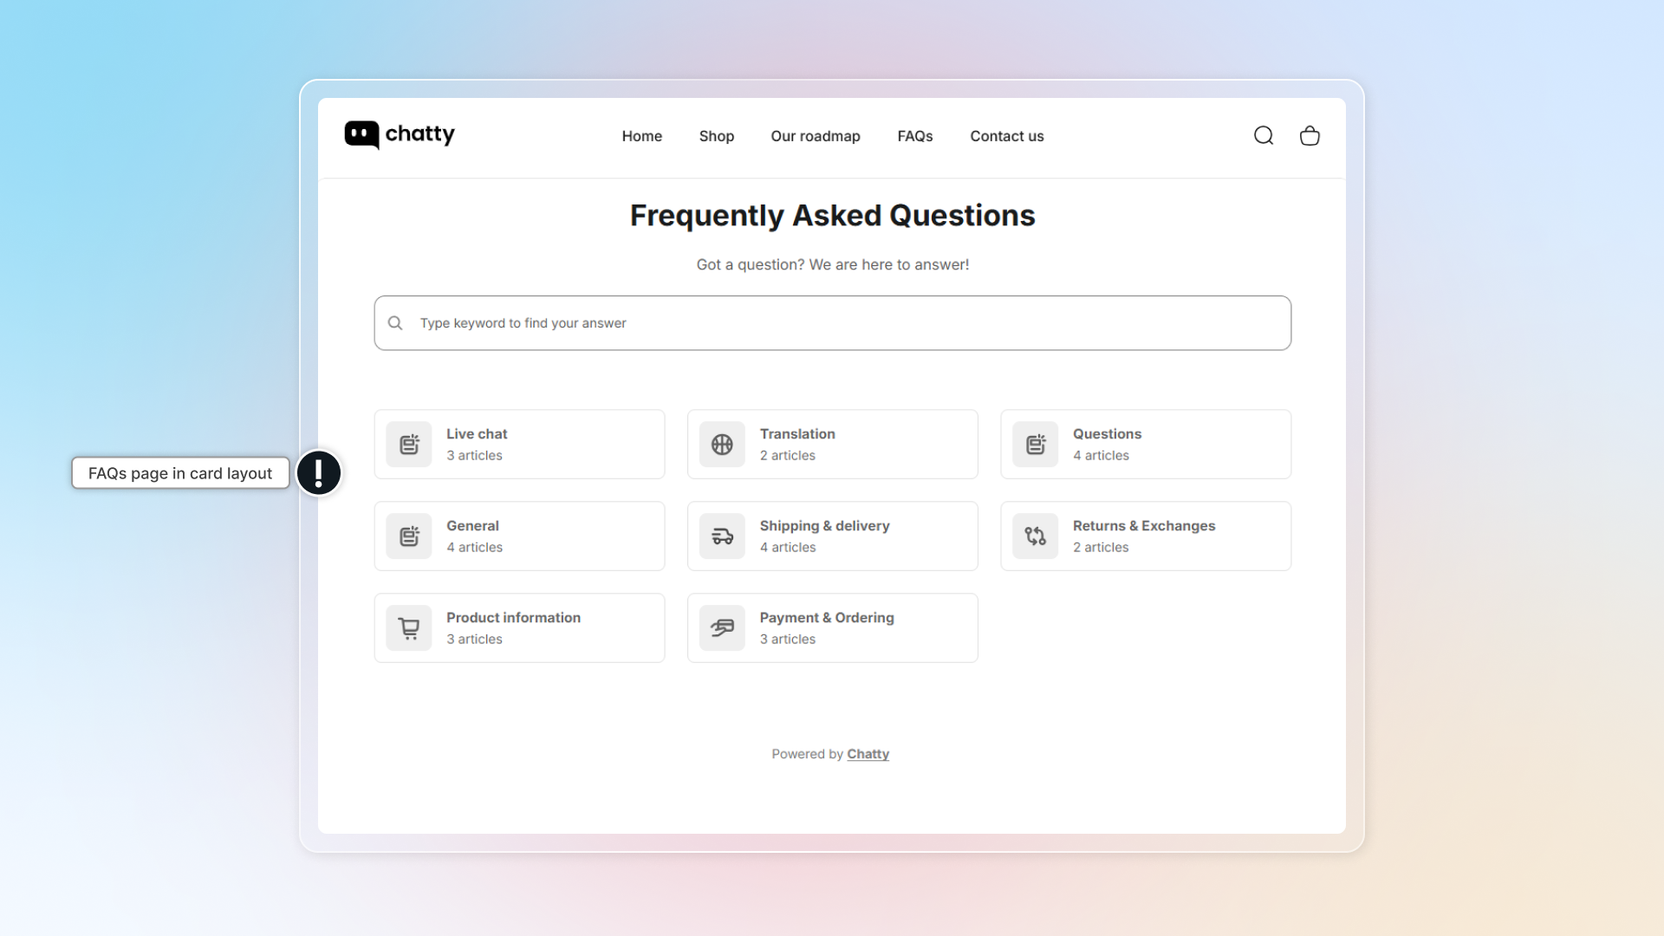Click the exchange arrows Returns icon

click(x=1036, y=536)
